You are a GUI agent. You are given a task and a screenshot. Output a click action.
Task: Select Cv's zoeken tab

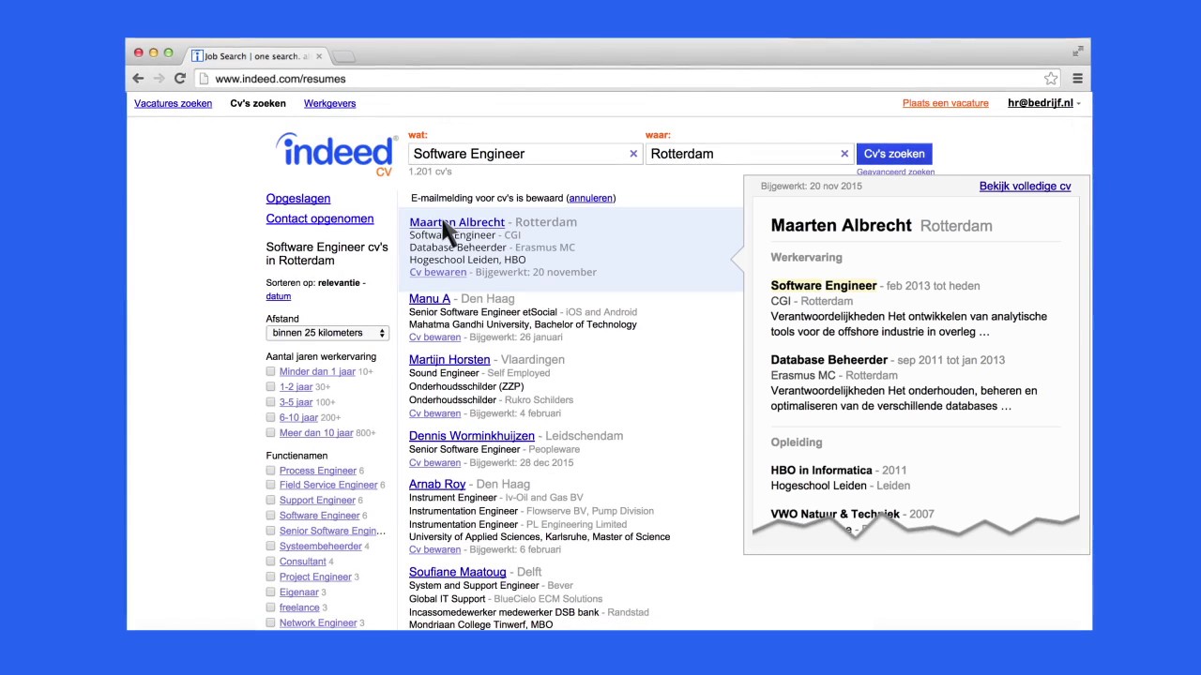point(258,103)
